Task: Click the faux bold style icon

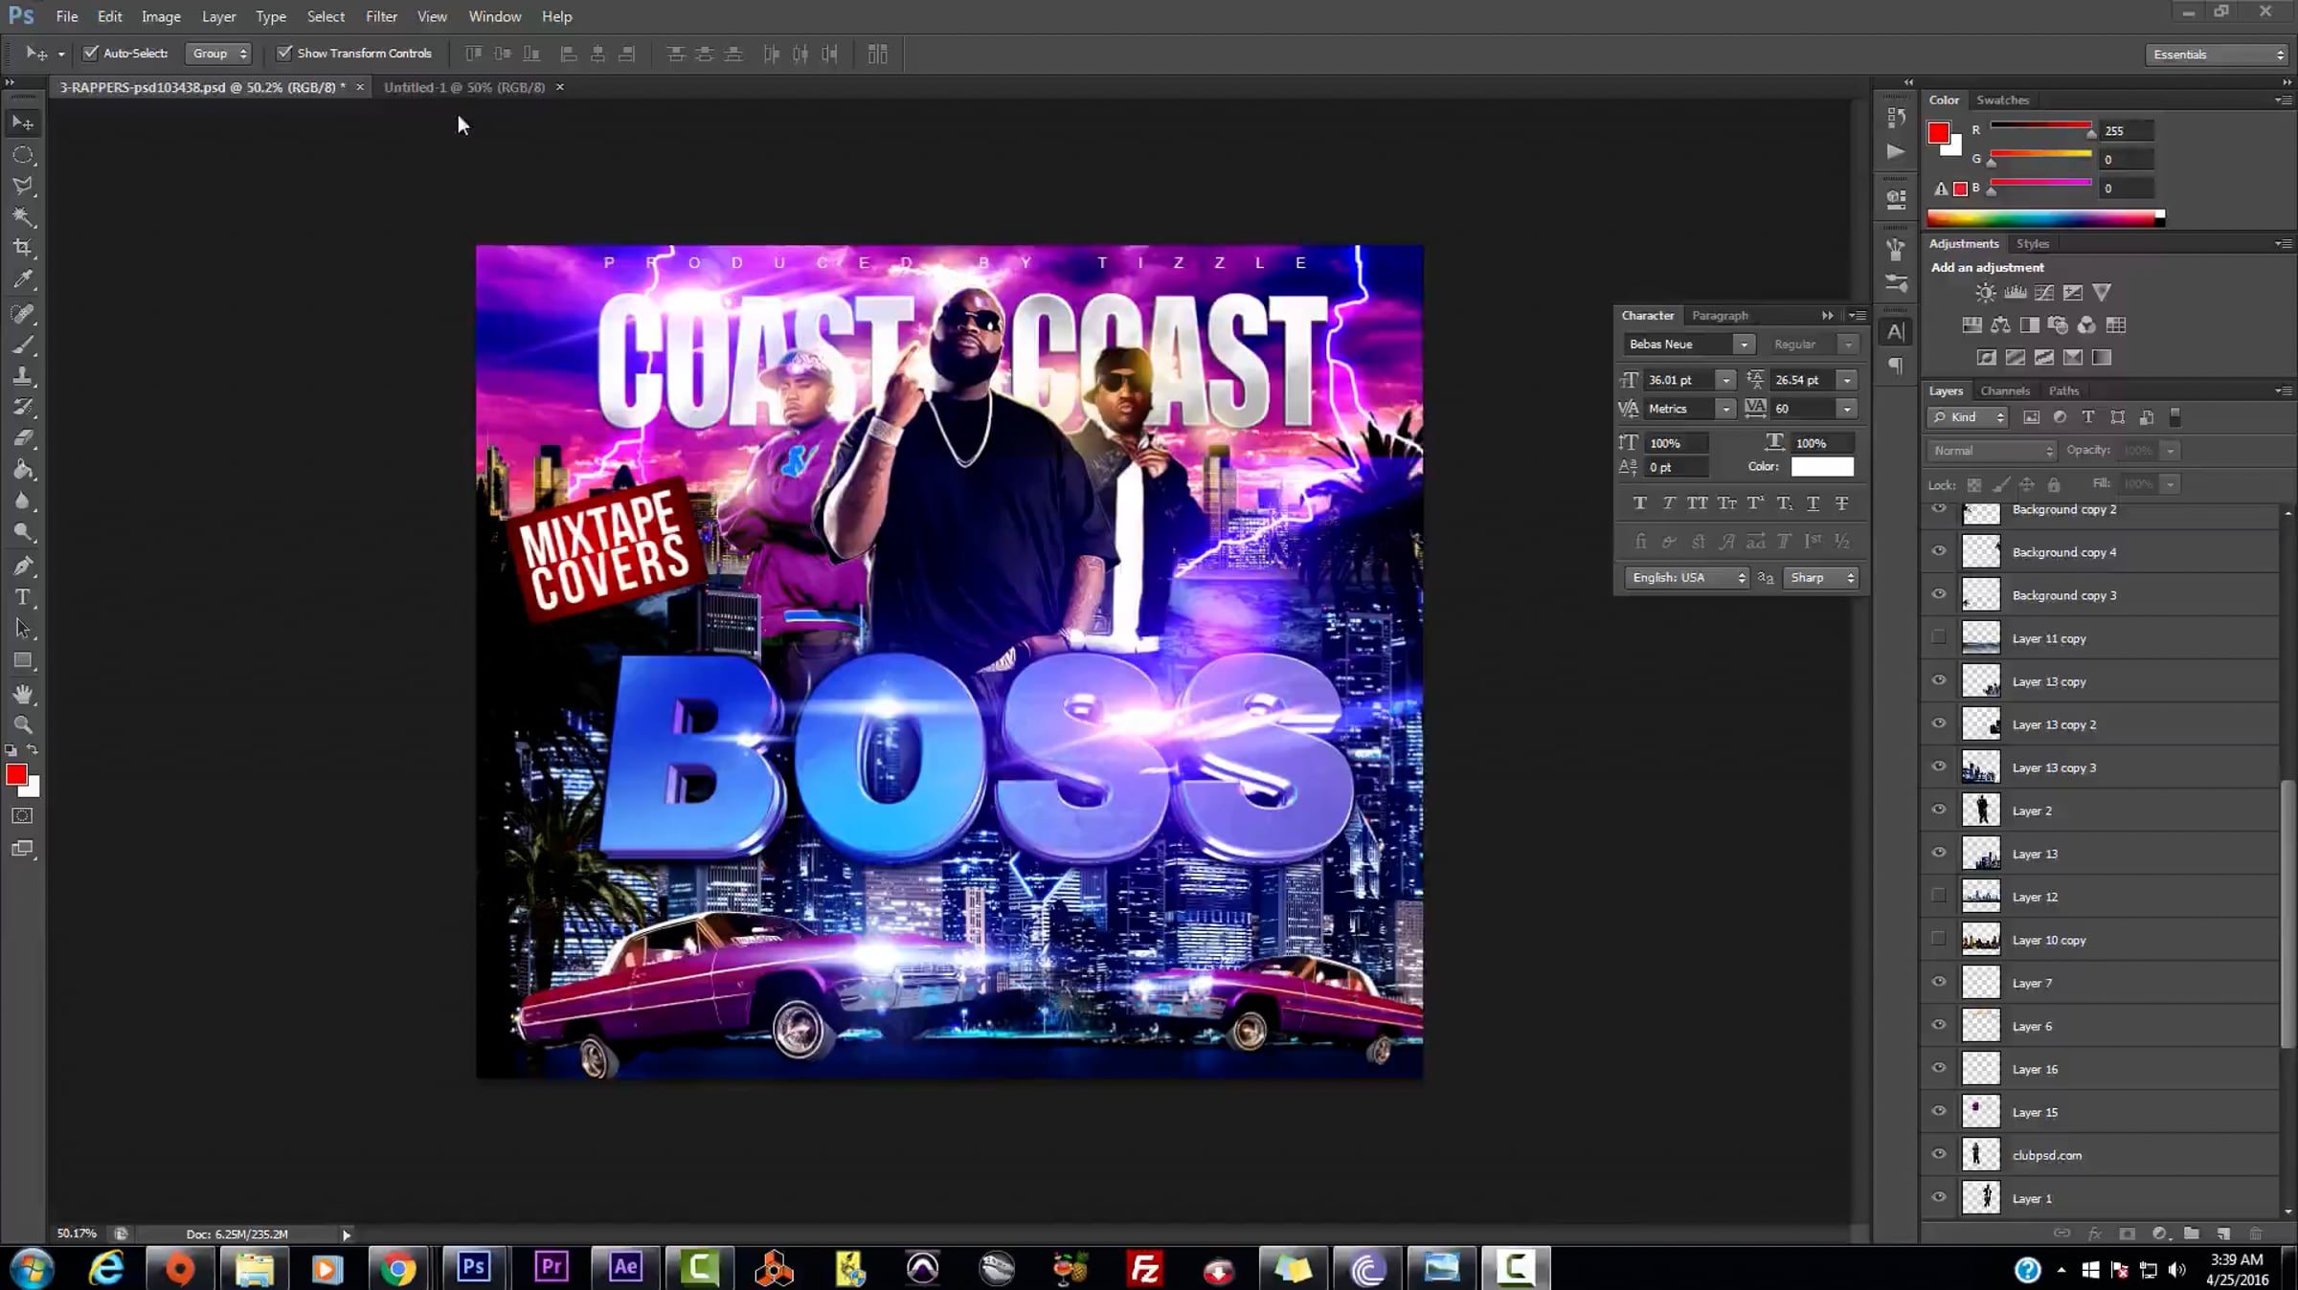Action: (x=1640, y=503)
